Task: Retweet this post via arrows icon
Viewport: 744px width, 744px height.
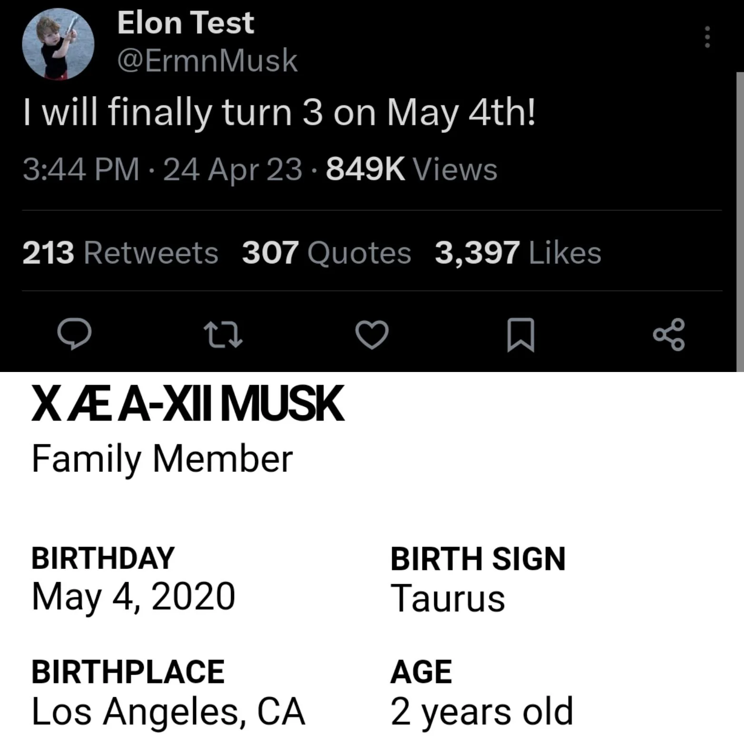Action: pyautogui.click(x=223, y=334)
